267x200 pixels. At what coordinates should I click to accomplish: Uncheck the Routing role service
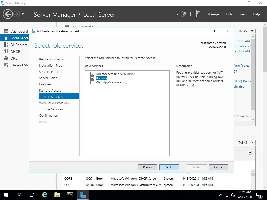click(x=92, y=78)
